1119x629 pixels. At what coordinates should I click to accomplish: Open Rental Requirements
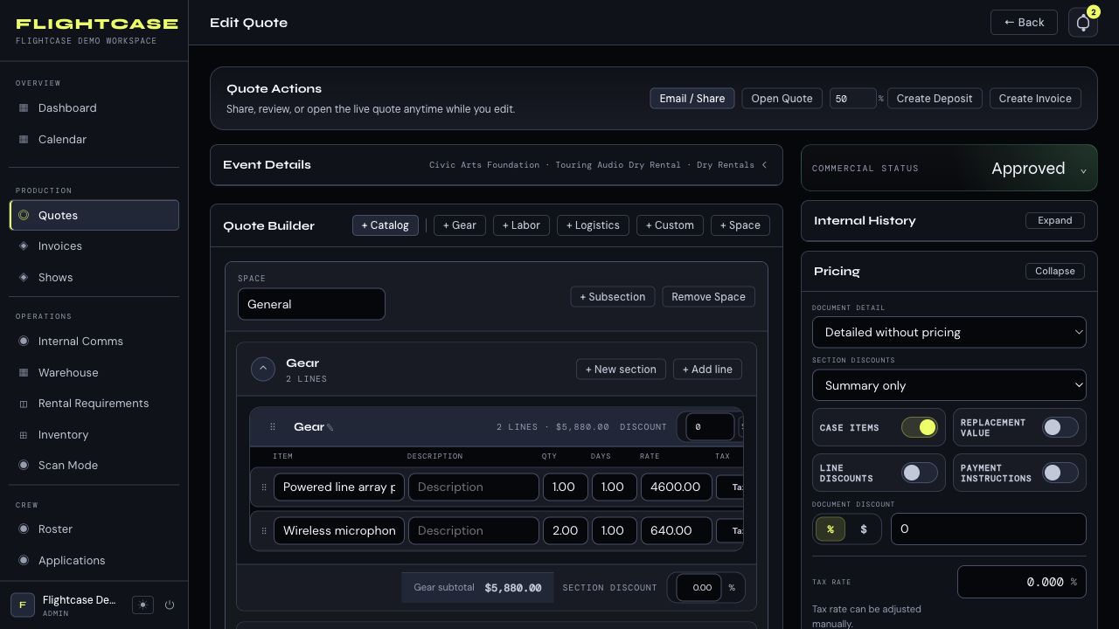click(94, 404)
